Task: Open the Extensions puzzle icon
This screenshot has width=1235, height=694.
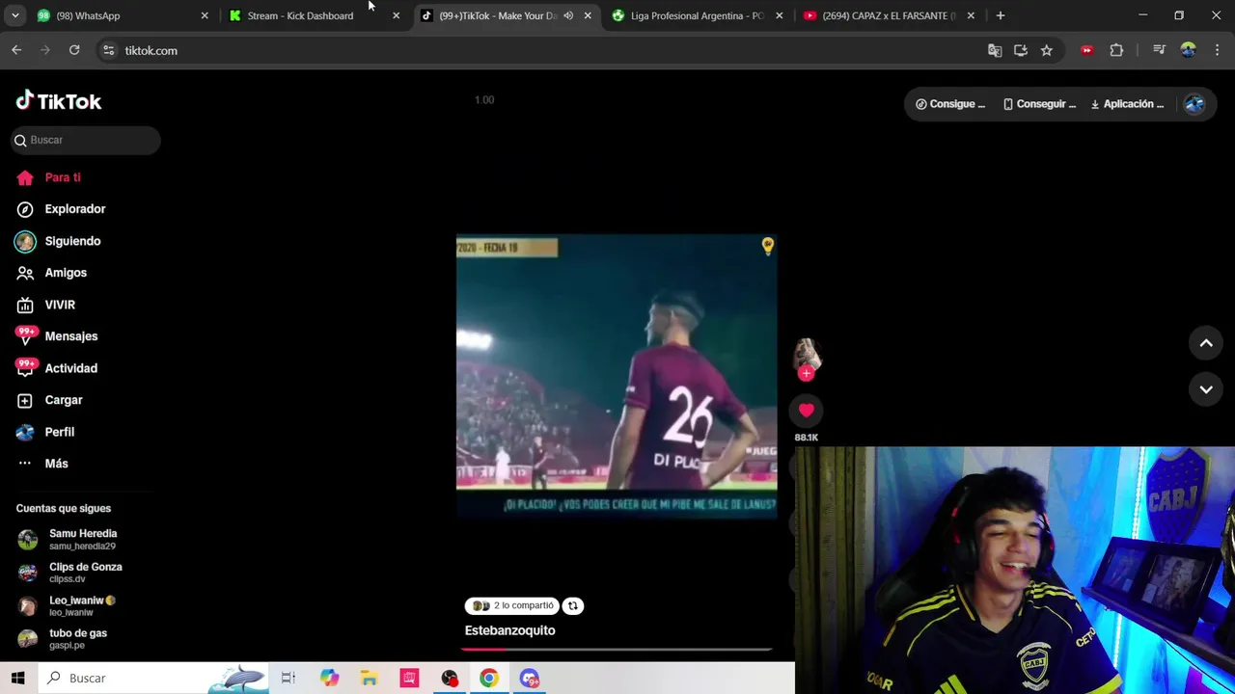Action: point(1117,50)
